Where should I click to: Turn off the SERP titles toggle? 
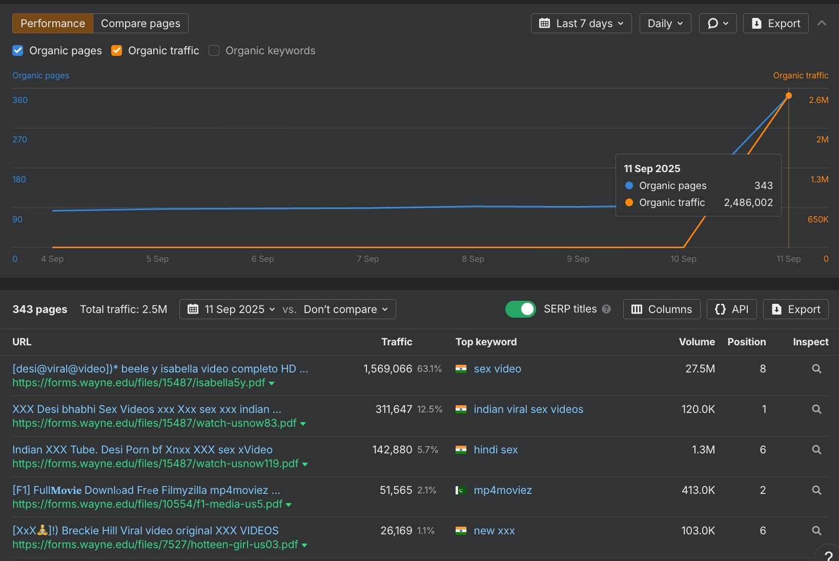click(x=521, y=309)
